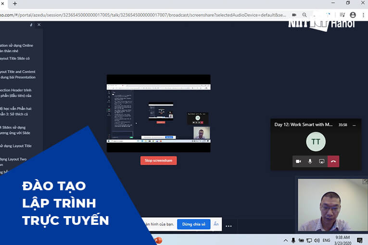The height and width of the screenshot is (245, 368).
Task: Close the left sidebar panel with X
Action: click(39, 24)
